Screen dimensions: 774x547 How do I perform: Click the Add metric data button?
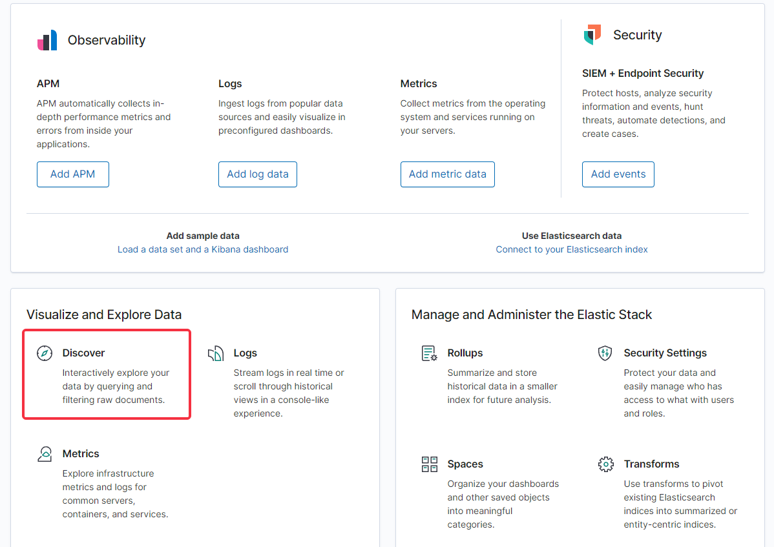[x=447, y=174]
